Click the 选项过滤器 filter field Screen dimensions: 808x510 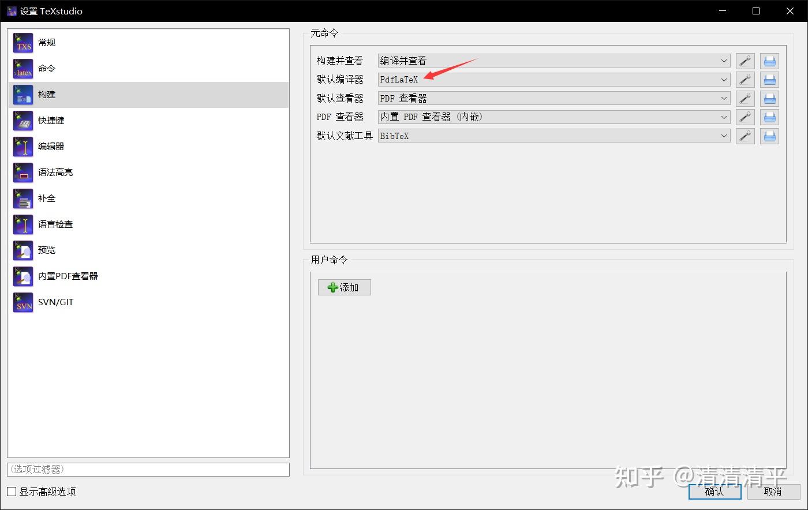click(148, 469)
